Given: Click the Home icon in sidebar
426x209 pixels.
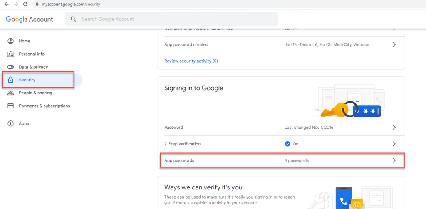Looking at the screenshot, I should point(11,41).
